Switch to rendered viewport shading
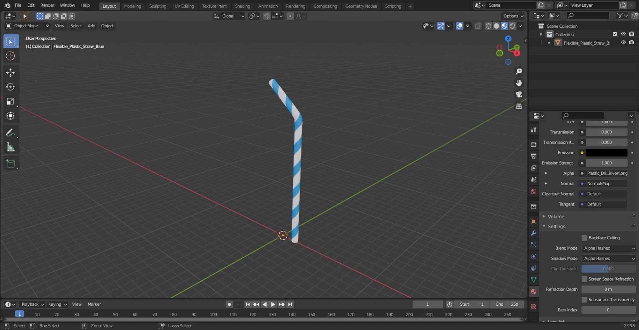 pos(513,26)
